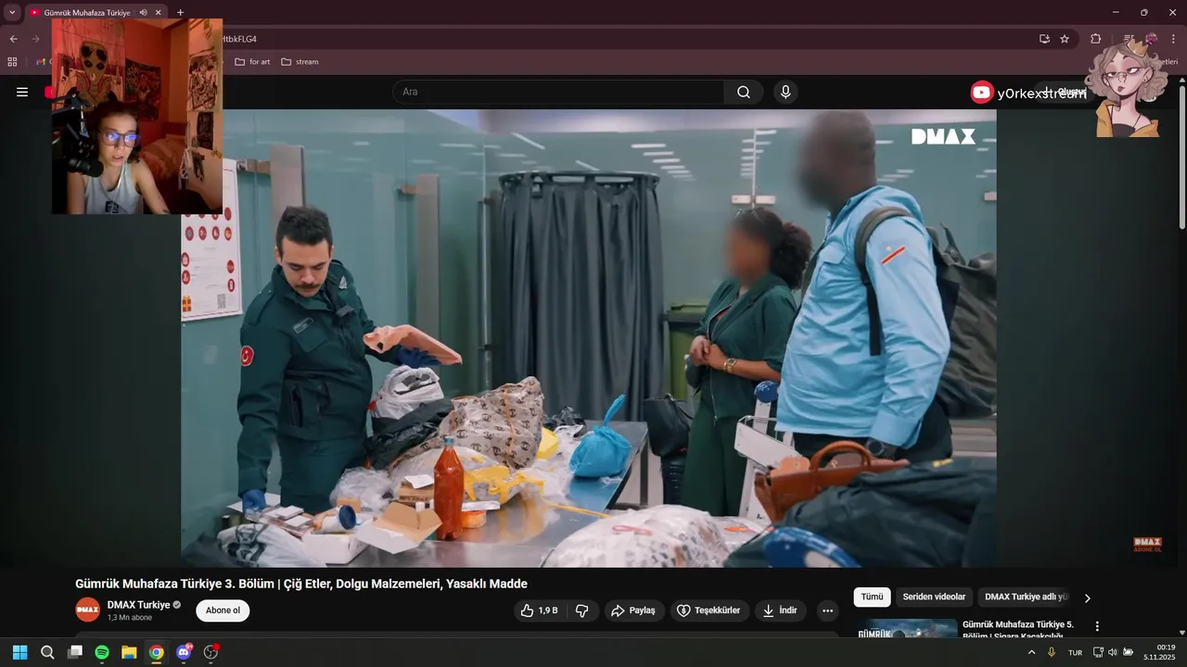Go forward using the browser forward arrow
Viewport: 1187px width, 667px height.
36,39
